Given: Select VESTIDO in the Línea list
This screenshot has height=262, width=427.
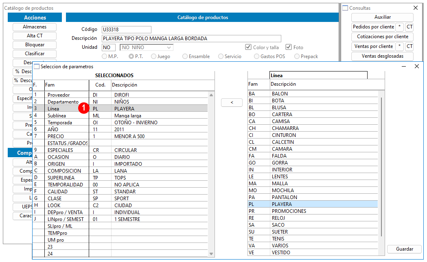Looking at the screenshot, I should click(x=313, y=253).
